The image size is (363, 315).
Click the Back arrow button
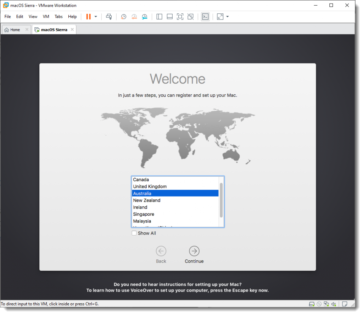point(161,251)
